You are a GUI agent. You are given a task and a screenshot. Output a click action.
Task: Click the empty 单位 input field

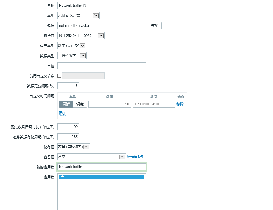point(101,66)
